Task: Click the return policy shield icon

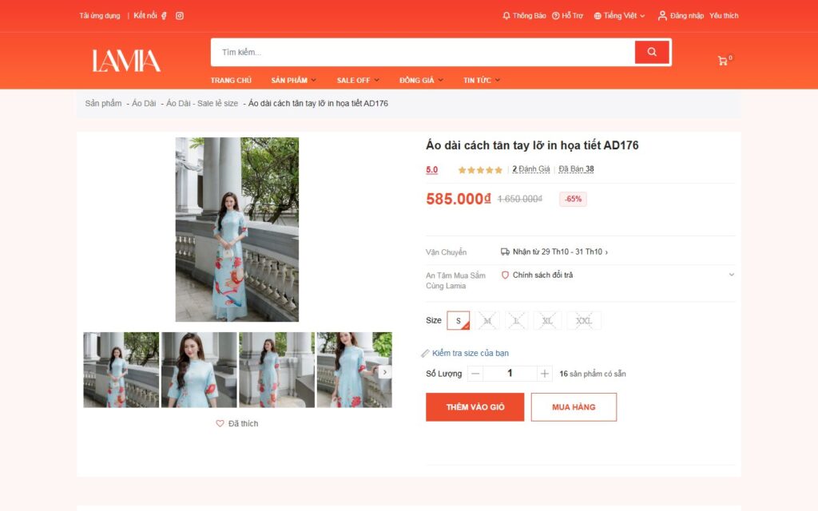Action: tap(505, 275)
